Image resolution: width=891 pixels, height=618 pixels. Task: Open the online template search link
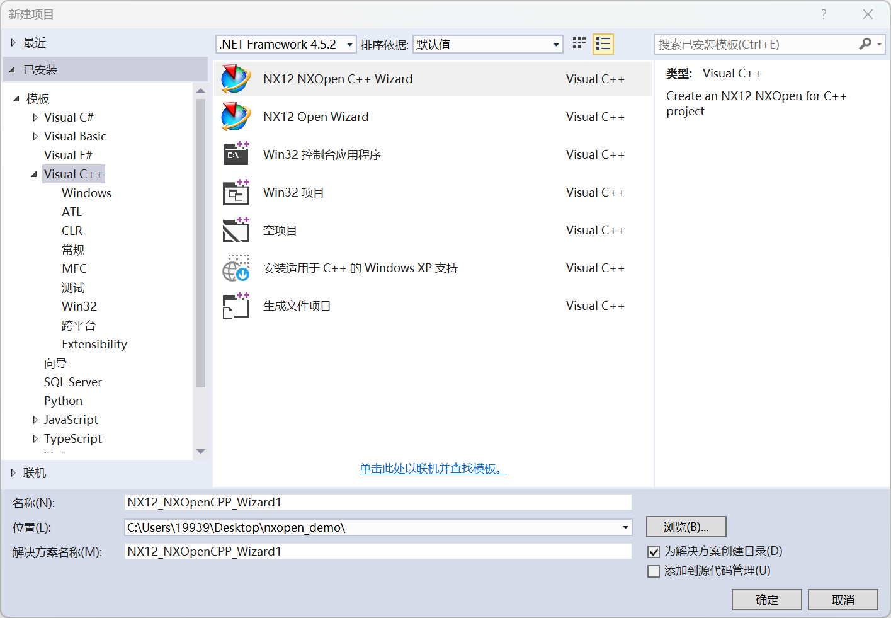tap(433, 469)
